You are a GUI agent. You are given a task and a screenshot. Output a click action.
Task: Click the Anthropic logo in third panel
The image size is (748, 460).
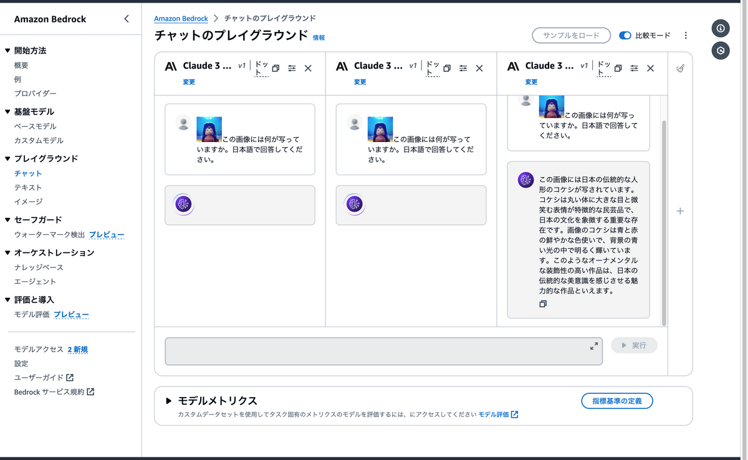(513, 66)
